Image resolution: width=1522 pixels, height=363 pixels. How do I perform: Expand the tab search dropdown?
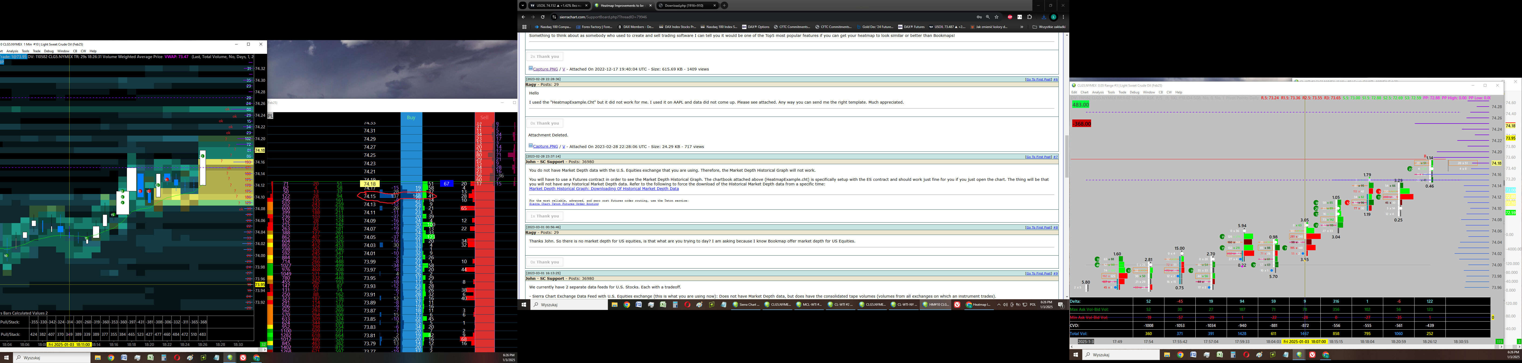pyautogui.click(x=522, y=5)
